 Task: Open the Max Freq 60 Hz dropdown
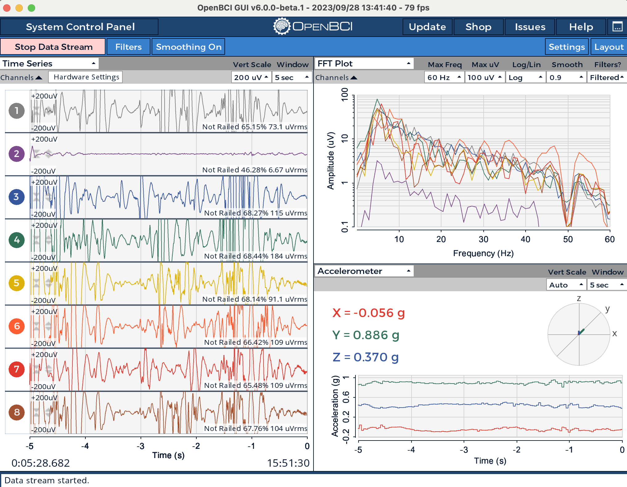coord(444,77)
